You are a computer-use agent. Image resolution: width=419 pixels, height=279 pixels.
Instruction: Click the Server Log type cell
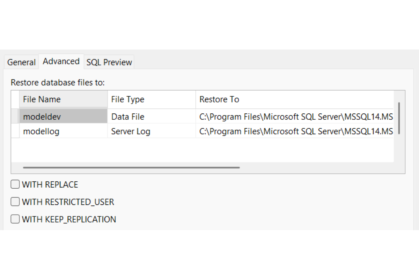(x=152, y=131)
